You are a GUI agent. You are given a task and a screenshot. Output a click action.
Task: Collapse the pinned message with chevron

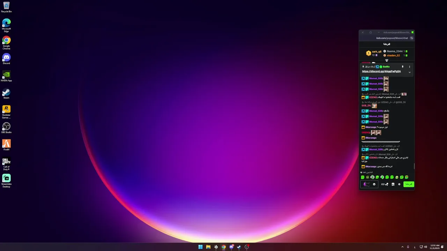pos(410,72)
